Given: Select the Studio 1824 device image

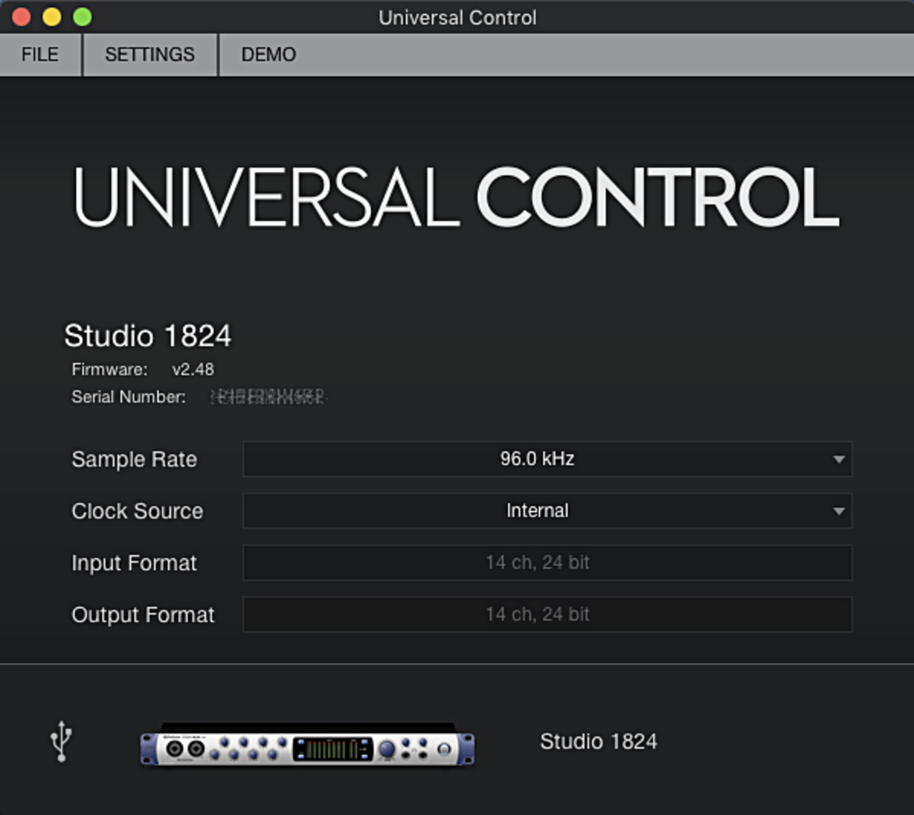Looking at the screenshot, I should click(307, 745).
